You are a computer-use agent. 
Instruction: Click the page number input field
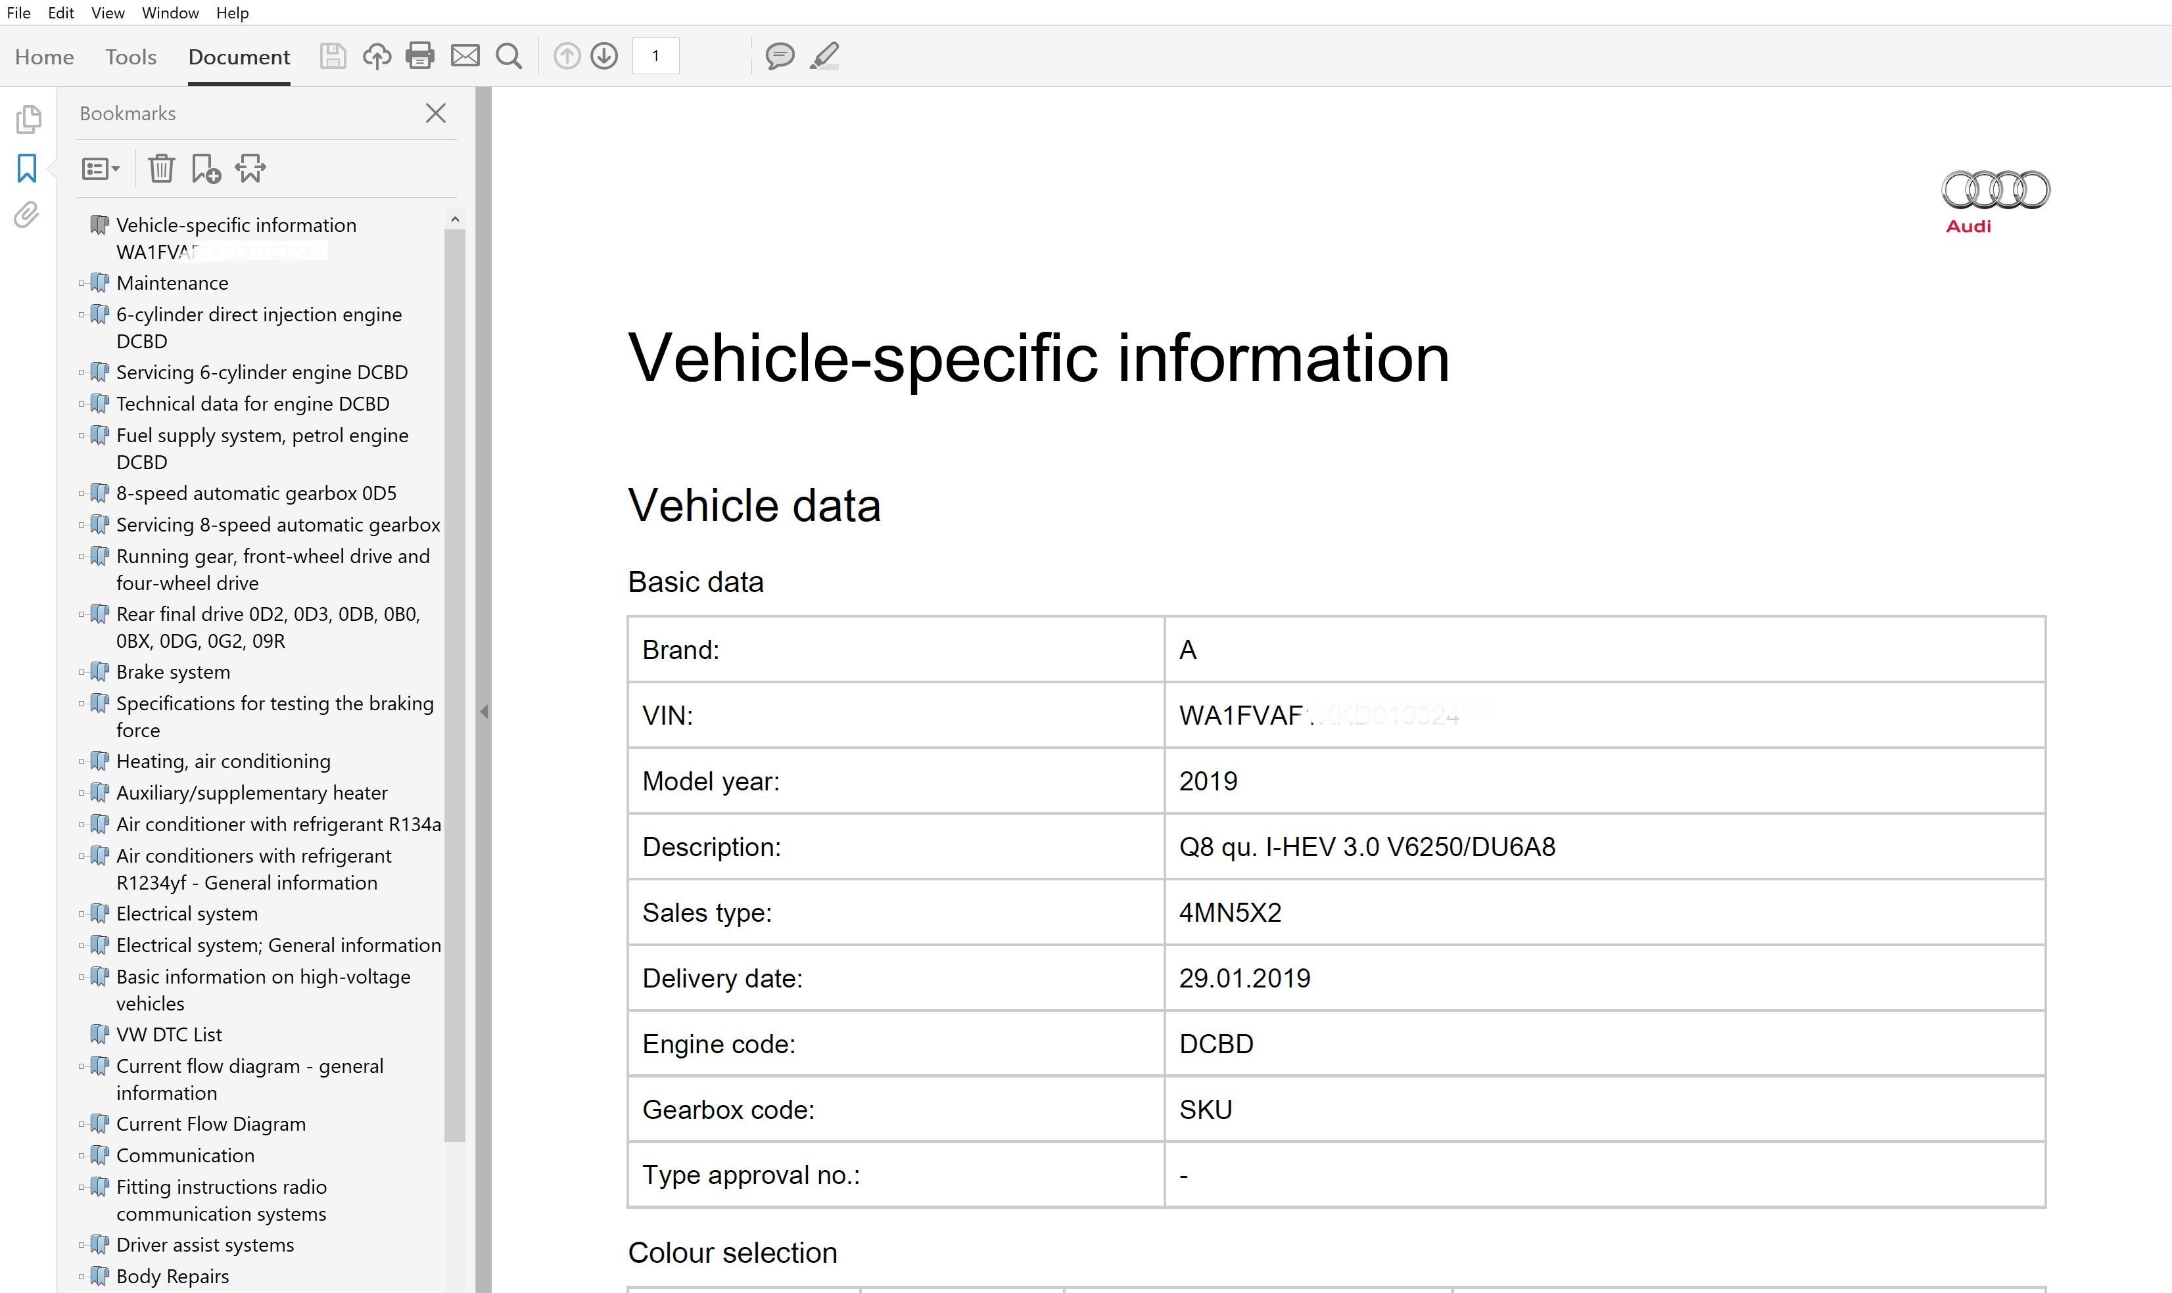coord(655,57)
